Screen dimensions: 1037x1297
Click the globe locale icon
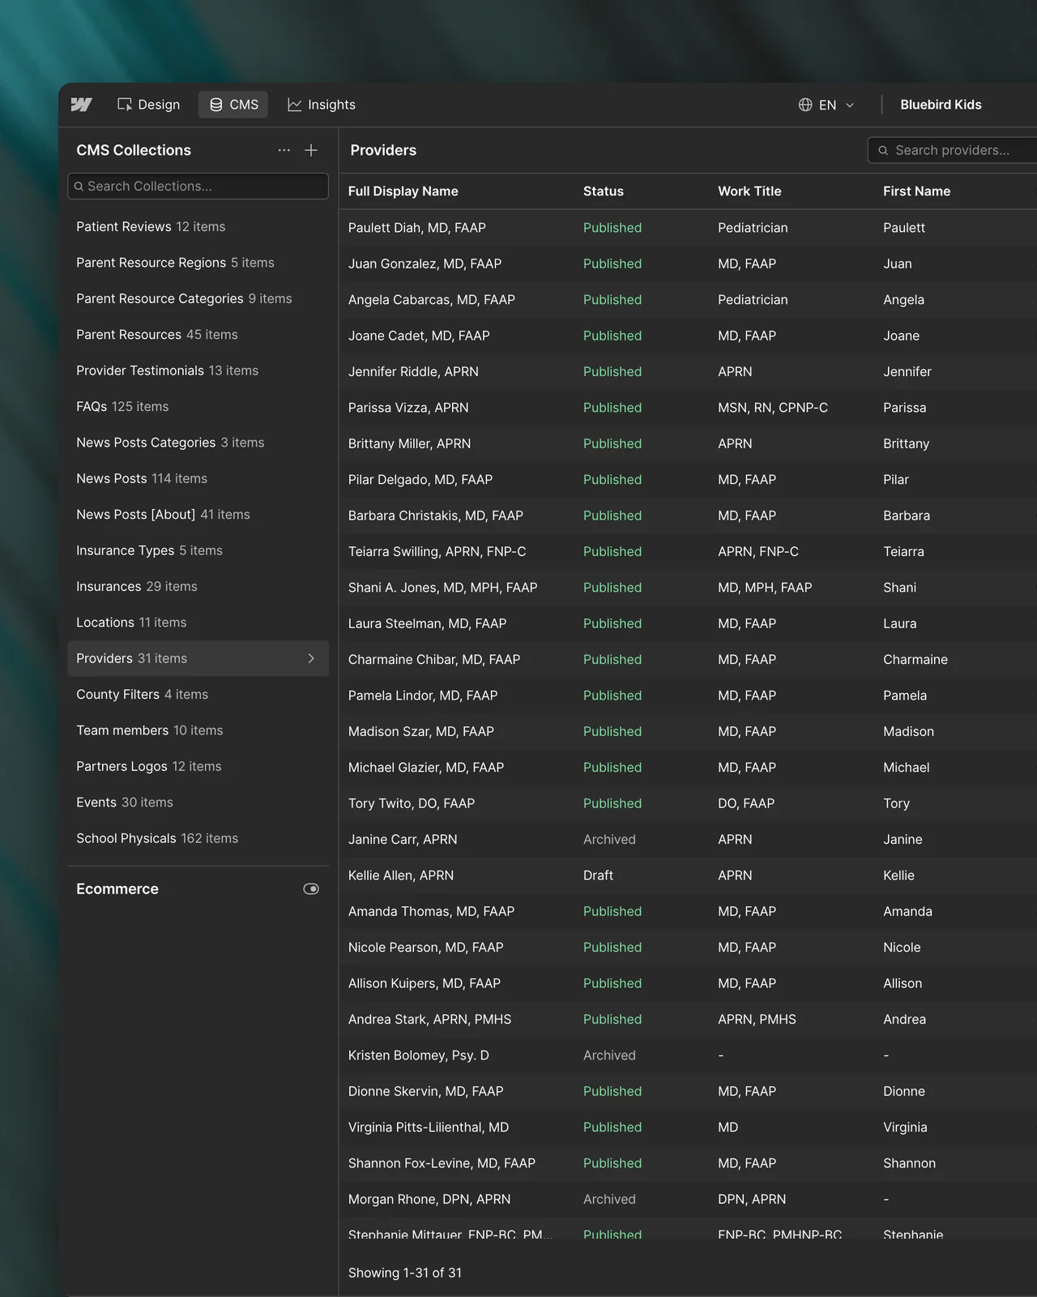pos(805,105)
